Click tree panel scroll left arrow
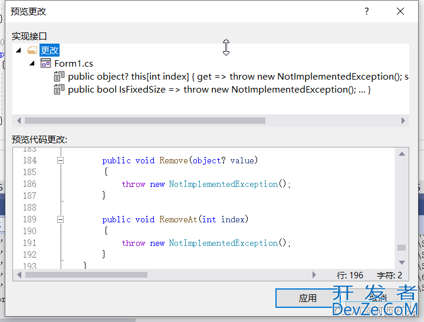 click(x=19, y=120)
